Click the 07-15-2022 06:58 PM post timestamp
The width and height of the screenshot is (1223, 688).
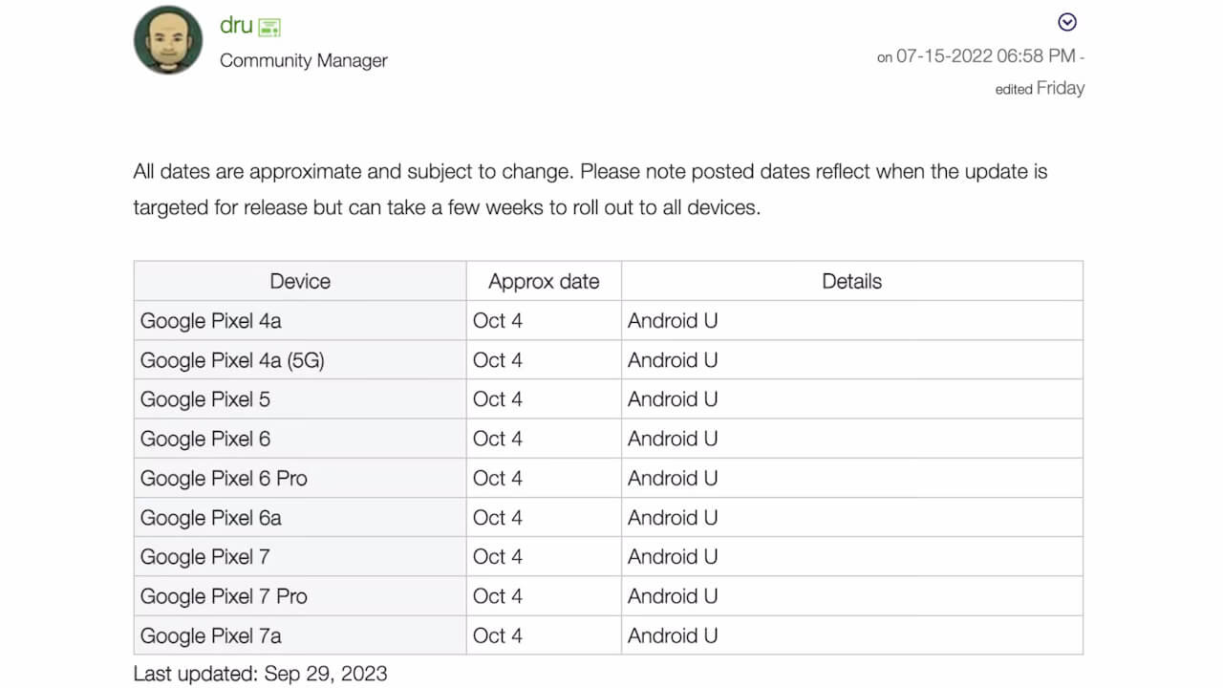tap(984, 56)
